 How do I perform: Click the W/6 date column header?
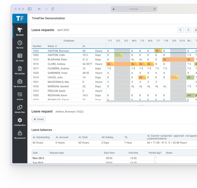(150, 41)
